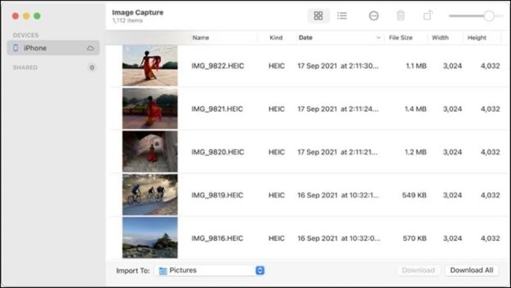Screen dimensions: 511x288
Task: Click the Download button
Action: 418,270
